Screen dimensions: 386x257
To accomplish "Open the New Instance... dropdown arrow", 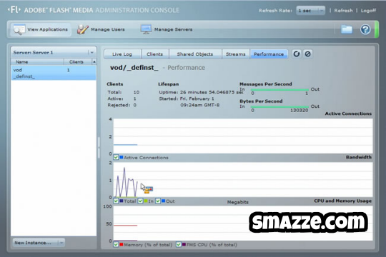I will 61,243.
